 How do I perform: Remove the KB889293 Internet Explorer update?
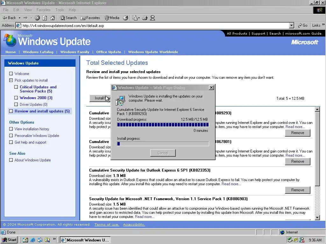pyautogui.click(x=298, y=132)
